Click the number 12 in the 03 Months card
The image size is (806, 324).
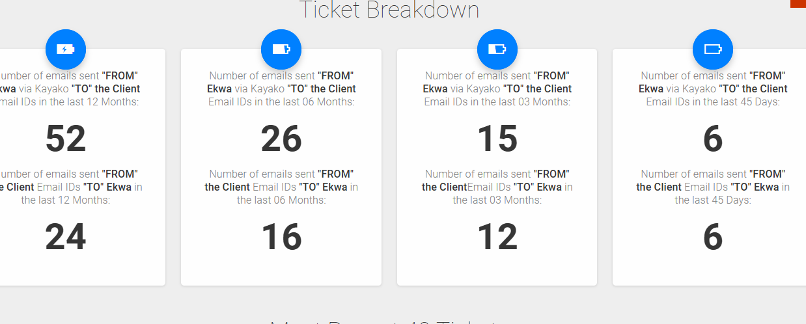tap(497, 237)
